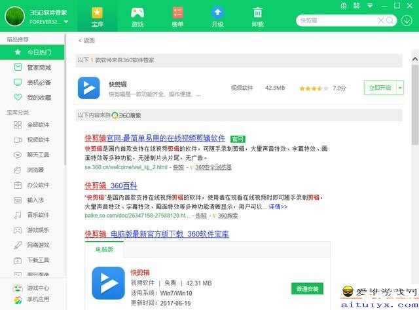Click the 立即开启 button
This screenshot has height=310, width=419.
tap(380, 88)
